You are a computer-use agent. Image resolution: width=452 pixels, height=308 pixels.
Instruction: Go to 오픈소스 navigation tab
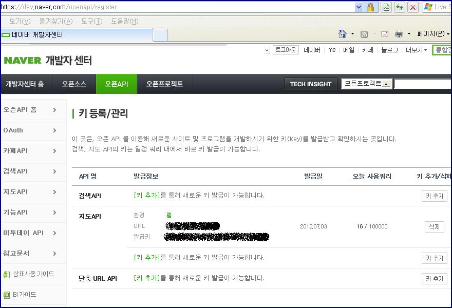74,84
